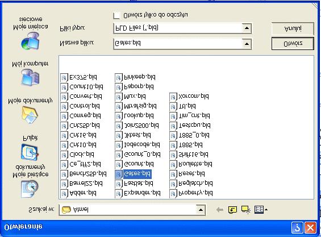Click the Anuluj button

293,28
